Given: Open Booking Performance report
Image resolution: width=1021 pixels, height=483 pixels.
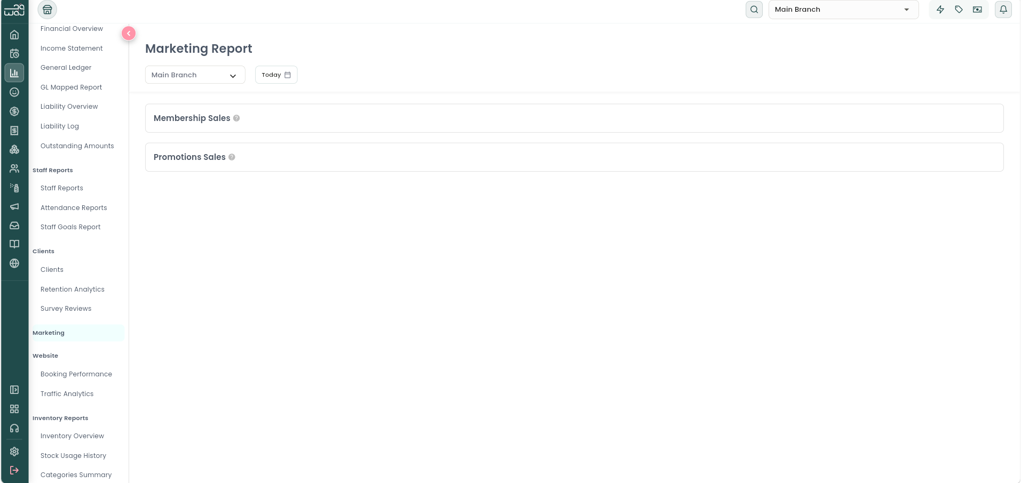Looking at the screenshot, I should (76, 374).
